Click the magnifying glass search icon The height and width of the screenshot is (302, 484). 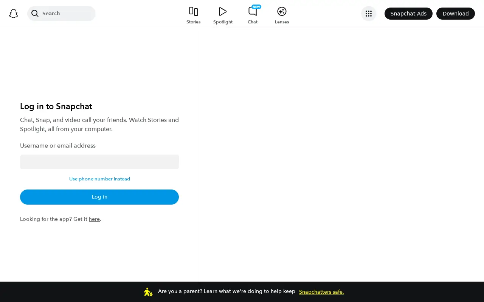click(35, 14)
